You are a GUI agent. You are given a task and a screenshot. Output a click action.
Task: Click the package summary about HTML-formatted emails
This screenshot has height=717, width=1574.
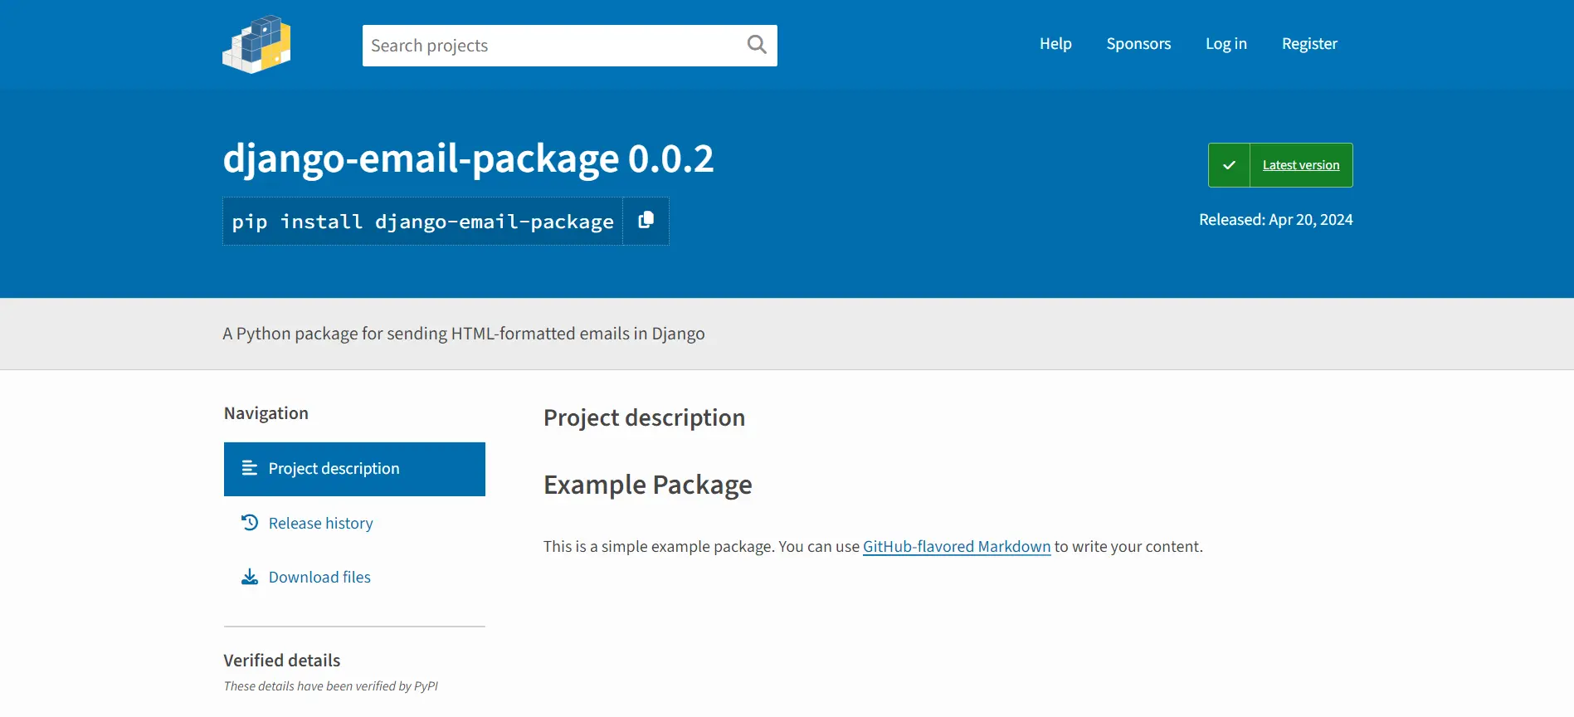click(464, 334)
